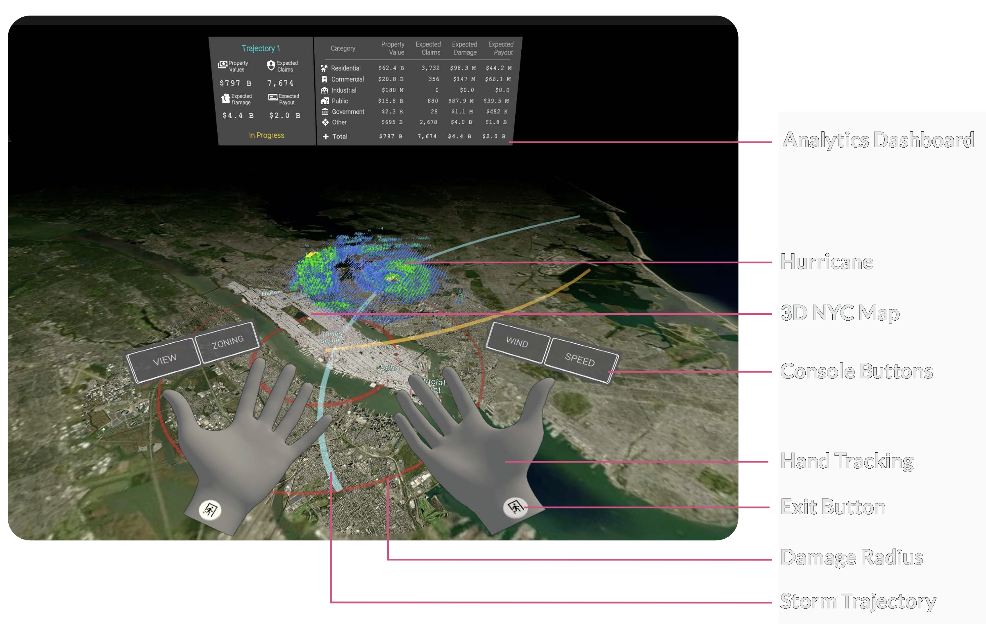The height and width of the screenshot is (624, 986).
Task: Toggle the ZONING console button
Action: click(228, 342)
